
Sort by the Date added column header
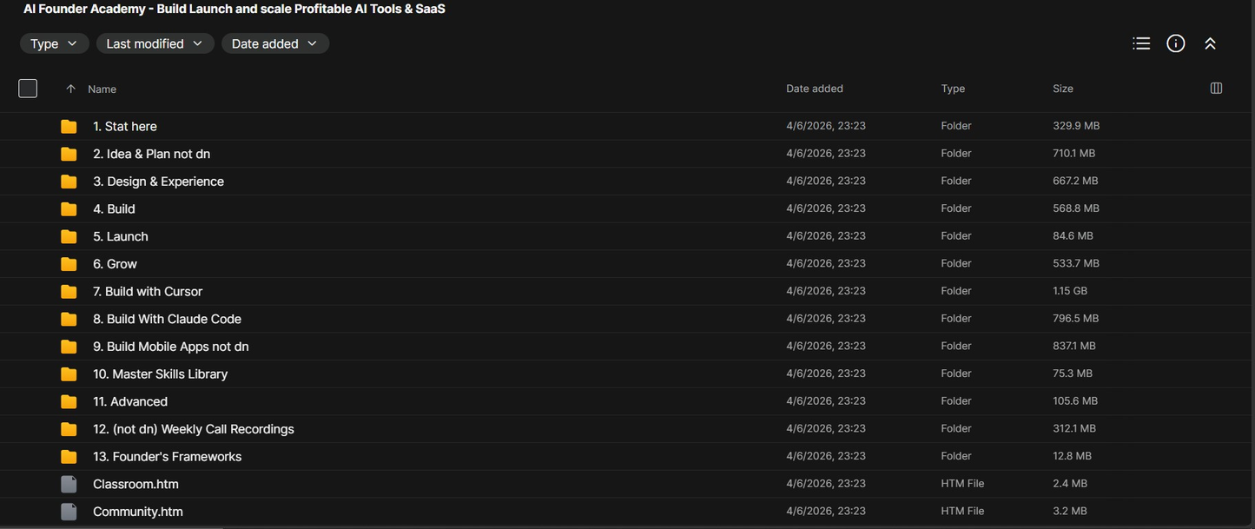point(815,89)
